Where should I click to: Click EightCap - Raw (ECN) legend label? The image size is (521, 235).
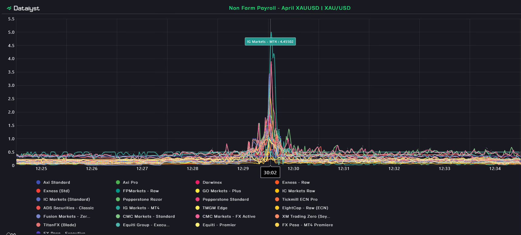click(305, 208)
